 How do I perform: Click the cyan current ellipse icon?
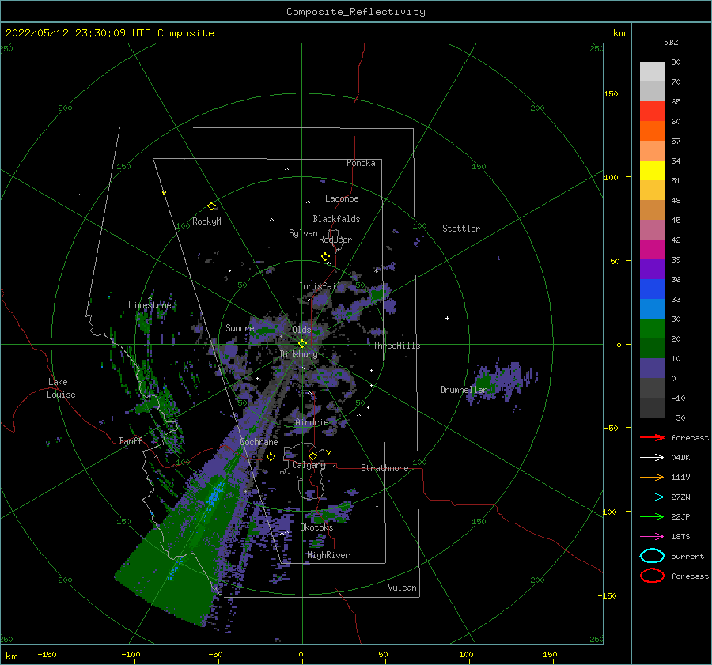click(x=652, y=556)
